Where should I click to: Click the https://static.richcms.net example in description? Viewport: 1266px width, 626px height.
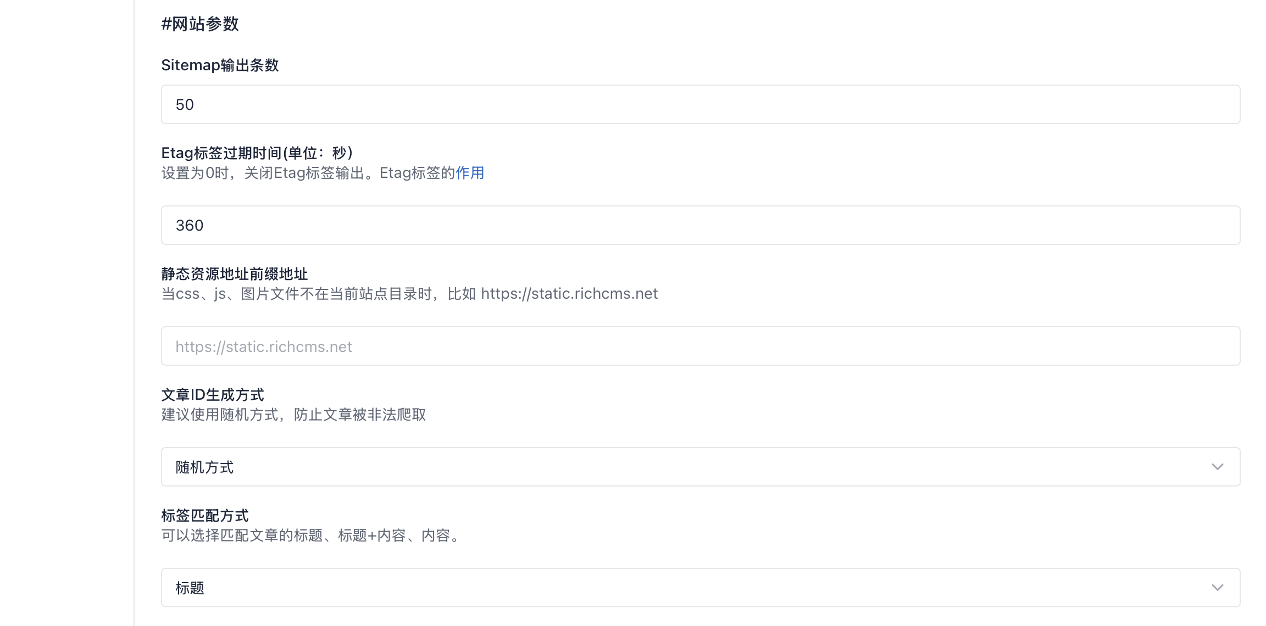[x=569, y=294]
